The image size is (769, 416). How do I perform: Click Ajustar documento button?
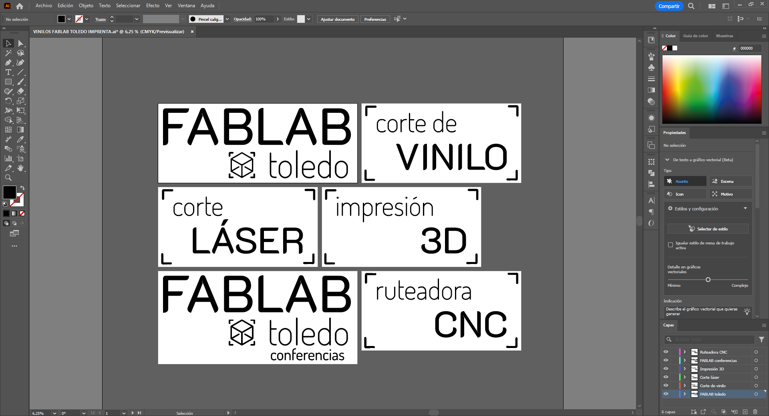[x=338, y=19]
